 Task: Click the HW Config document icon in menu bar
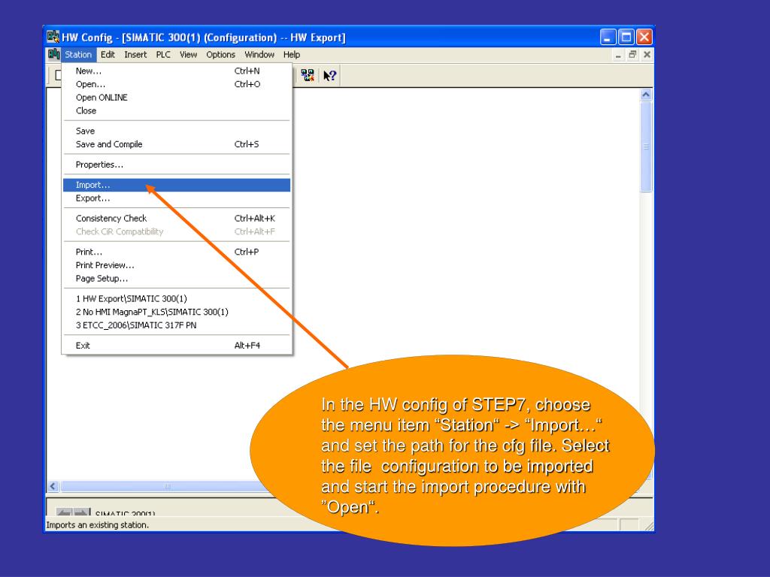[x=53, y=54]
